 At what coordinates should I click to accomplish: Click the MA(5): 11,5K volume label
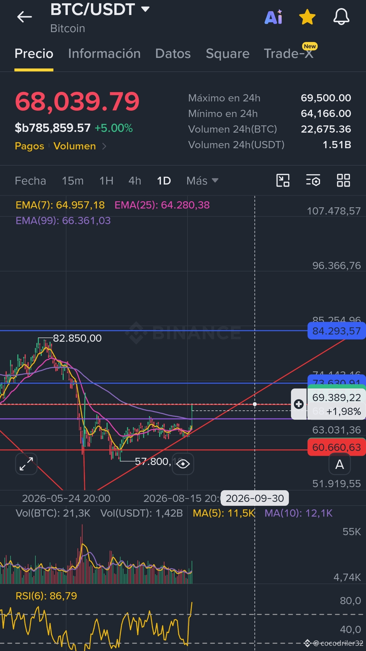coord(224,513)
